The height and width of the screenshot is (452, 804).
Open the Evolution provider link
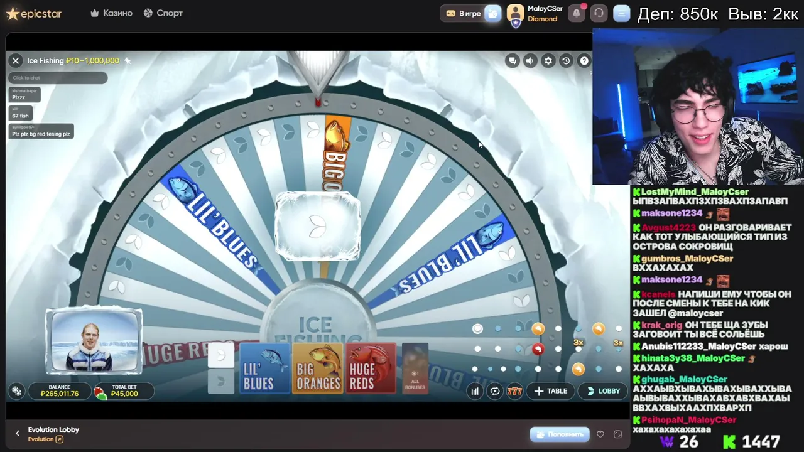[x=45, y=439]
